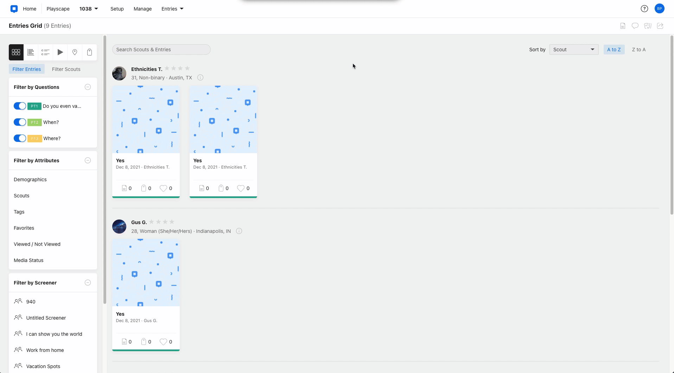Open the Demographics attribute filter
Viewport: 674px width, 373px height.
click(30, 179)
